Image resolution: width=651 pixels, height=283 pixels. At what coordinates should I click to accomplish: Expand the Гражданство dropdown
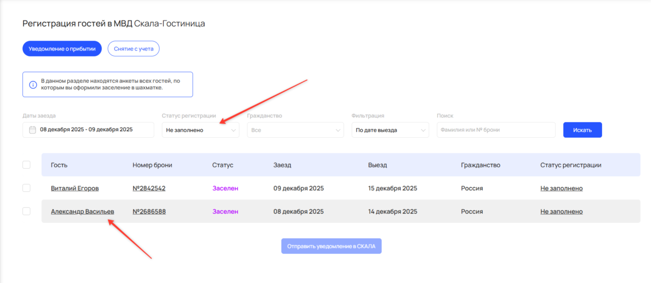(x=295, y=130)
